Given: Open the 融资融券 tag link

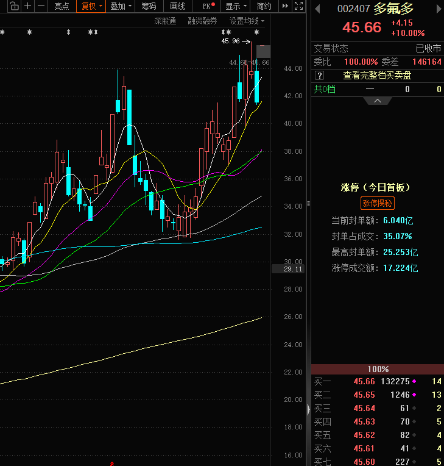Looking at the screenshot, I should coord(202,21).
